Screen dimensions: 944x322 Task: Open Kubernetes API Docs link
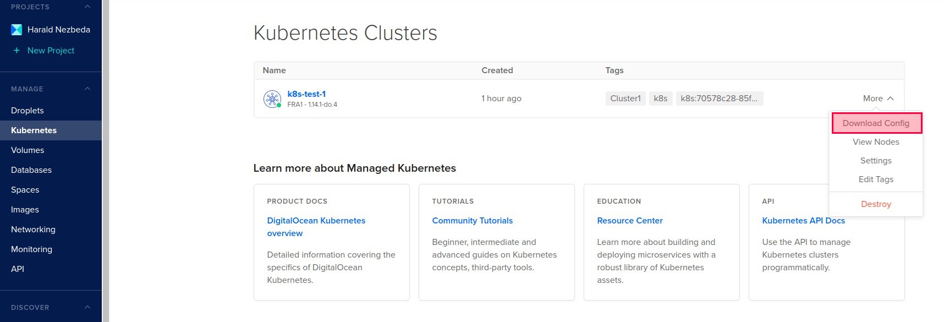(x=803, y=221)
